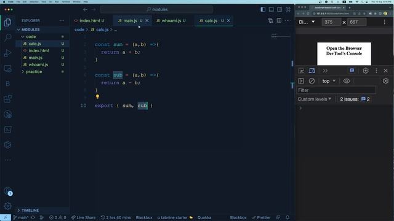Viewport: 394px width, 221px height.
Task: Click Prettier status bar item
Action: point(261,217)
